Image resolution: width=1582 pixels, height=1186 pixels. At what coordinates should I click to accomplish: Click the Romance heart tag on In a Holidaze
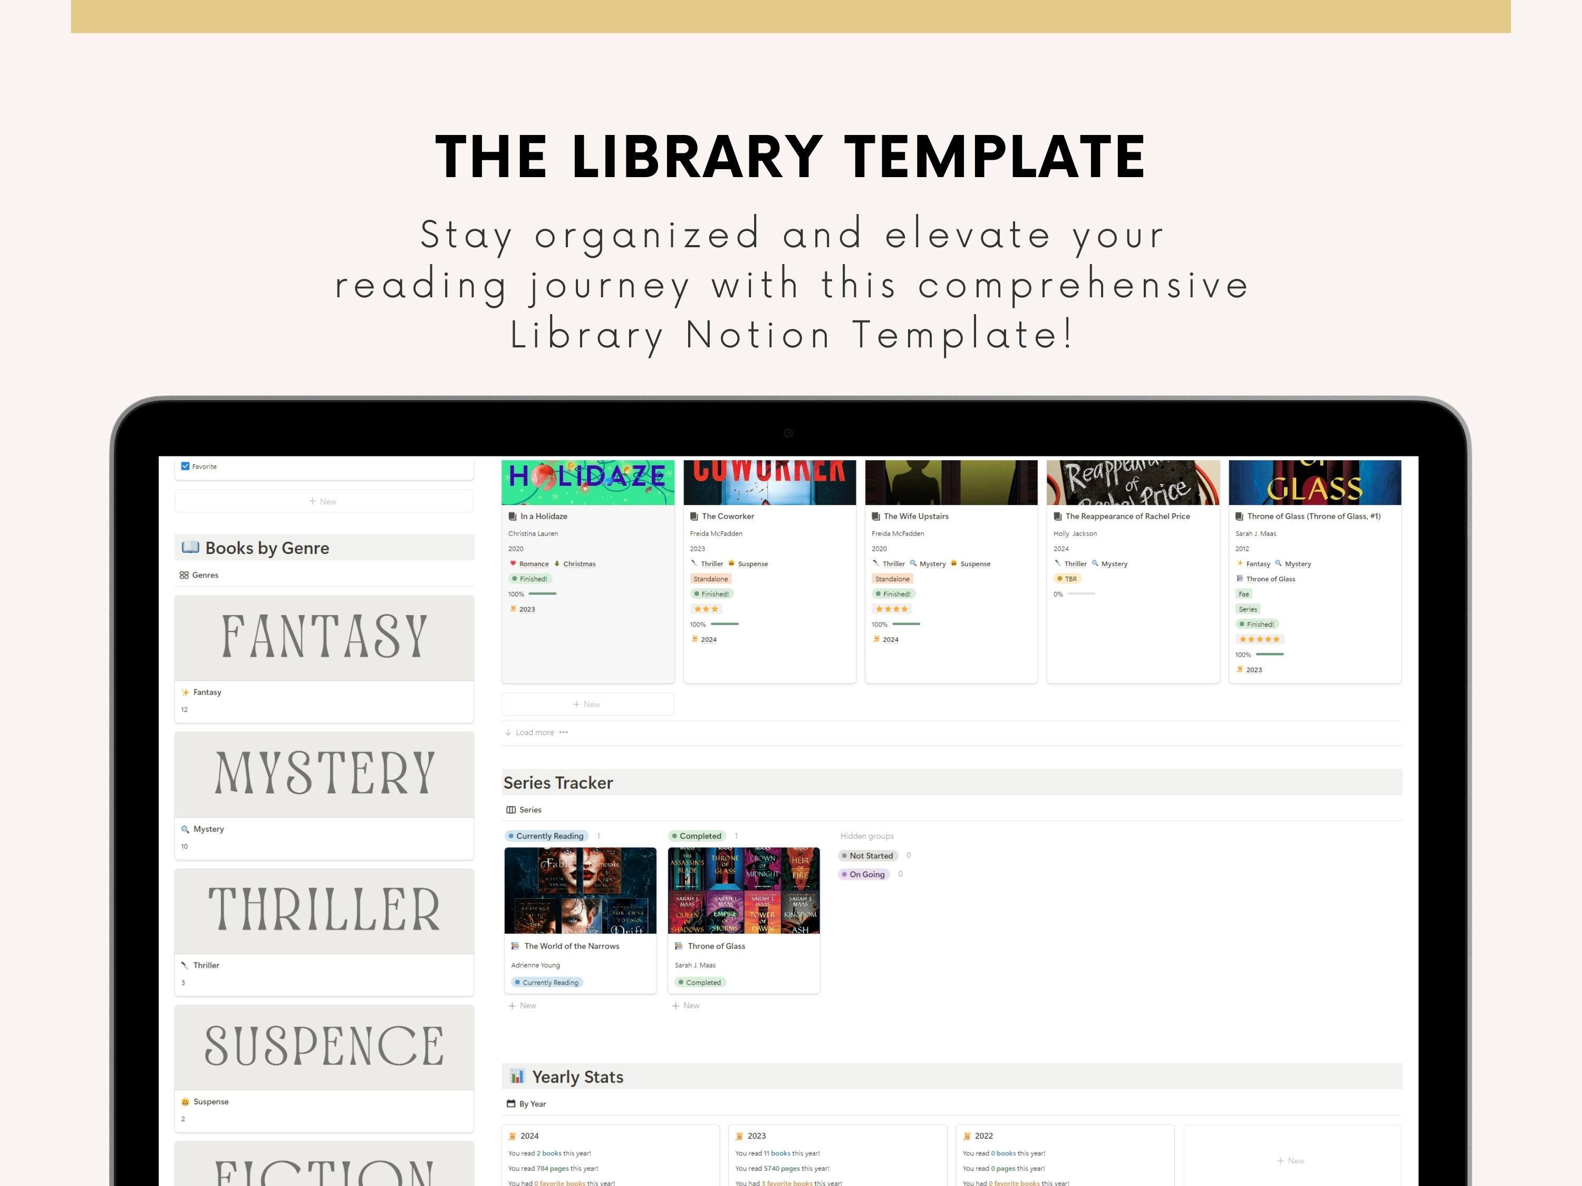(x=528, y=563)
